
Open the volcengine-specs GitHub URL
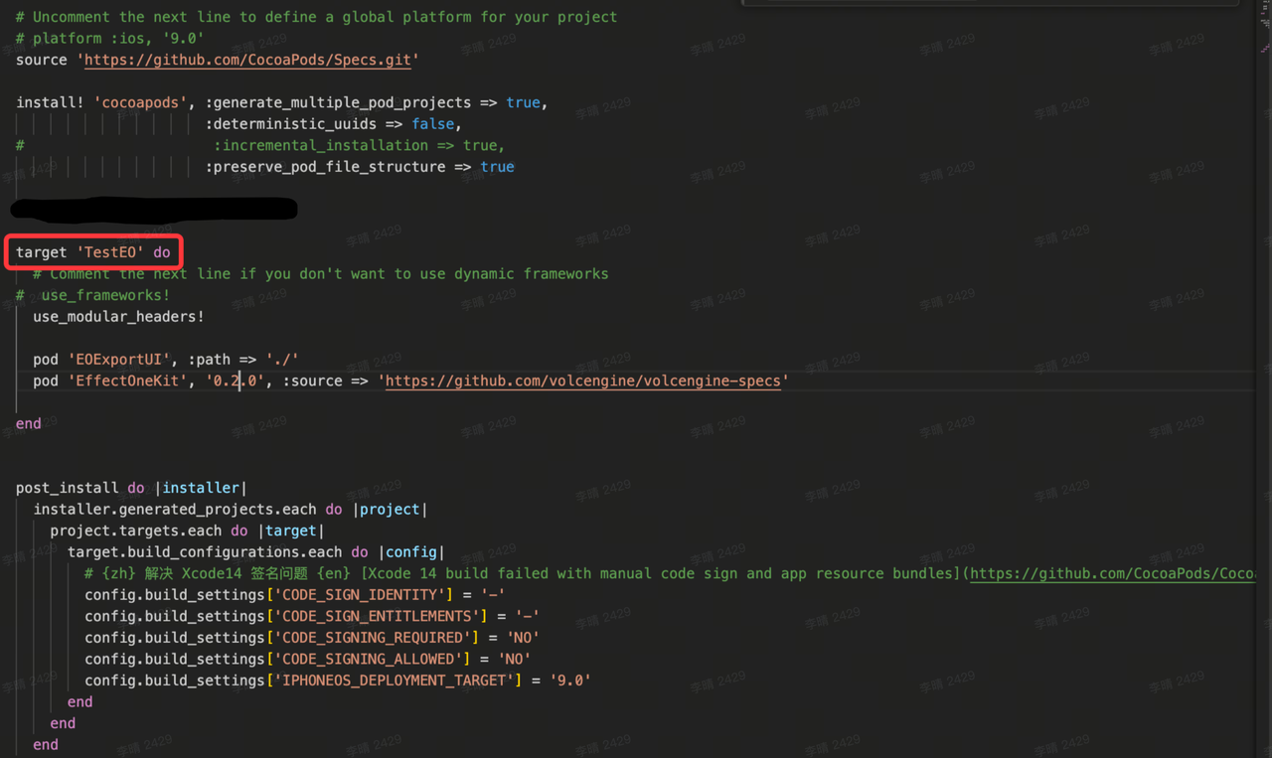(583, 380)
